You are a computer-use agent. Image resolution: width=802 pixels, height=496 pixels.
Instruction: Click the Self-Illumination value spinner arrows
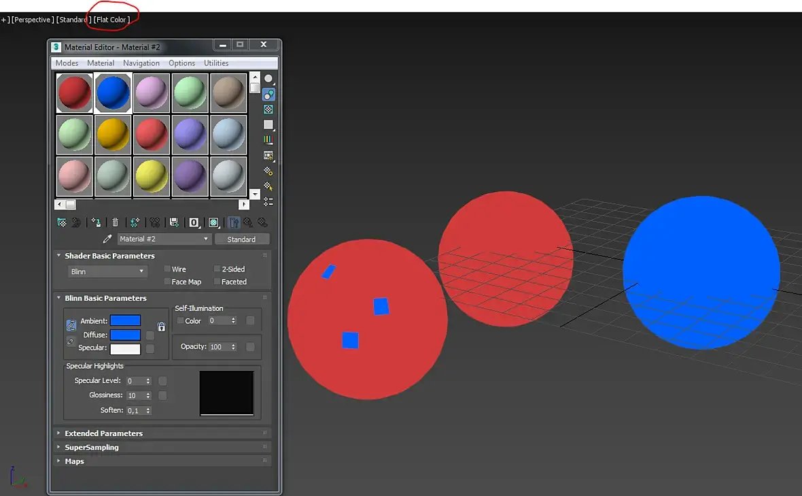coord(233,320)
